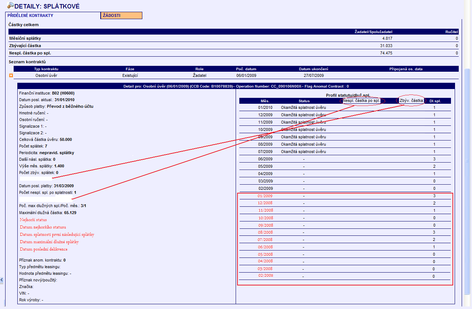
Task: Click the Typ kontraktu column header
Action: [46, 69]
